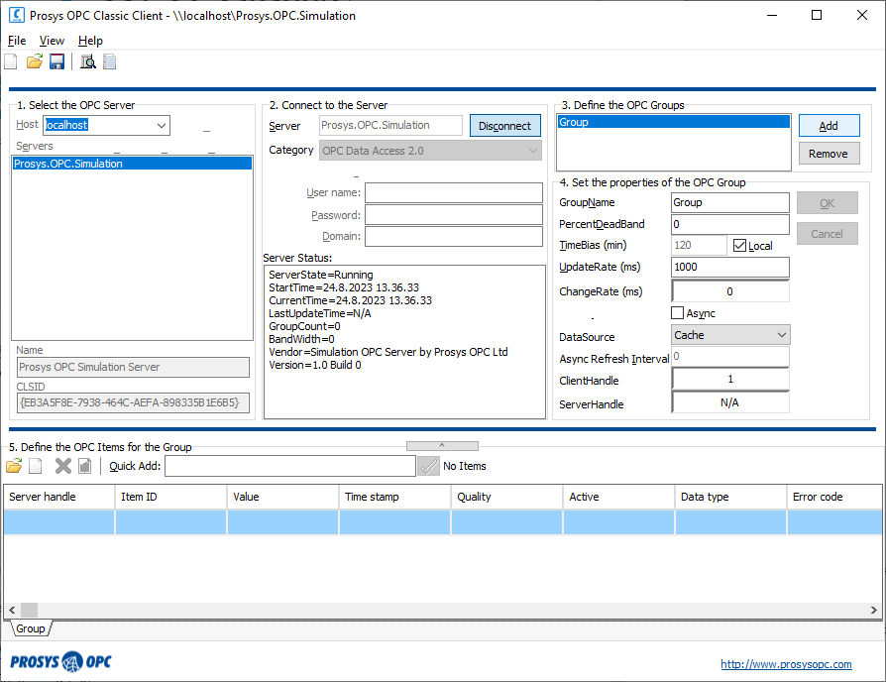Click the ChangeRate (ms) value 0

coord(730,291)
